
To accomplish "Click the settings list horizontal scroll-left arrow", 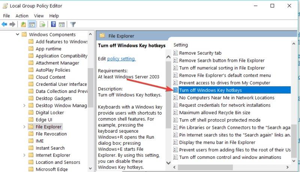I will [174, 167].
